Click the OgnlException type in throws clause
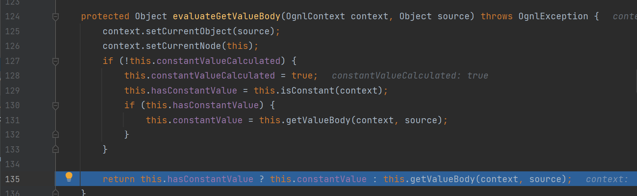 coord(553,17)
